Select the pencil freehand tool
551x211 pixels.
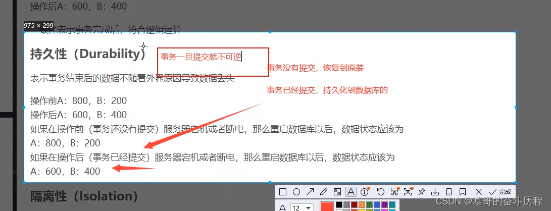pos(324,192)
